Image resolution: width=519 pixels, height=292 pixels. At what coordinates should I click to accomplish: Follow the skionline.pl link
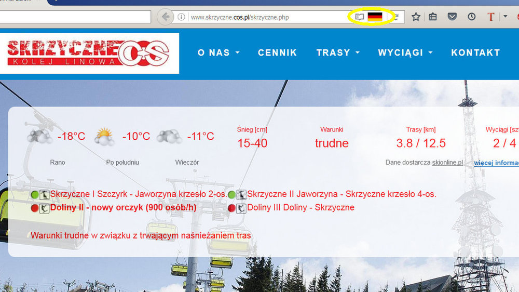click(x=447, y=163)
